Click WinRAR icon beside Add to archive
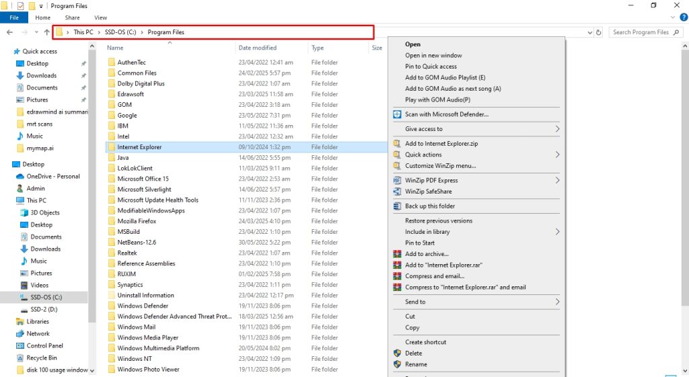 coord(397,253)
